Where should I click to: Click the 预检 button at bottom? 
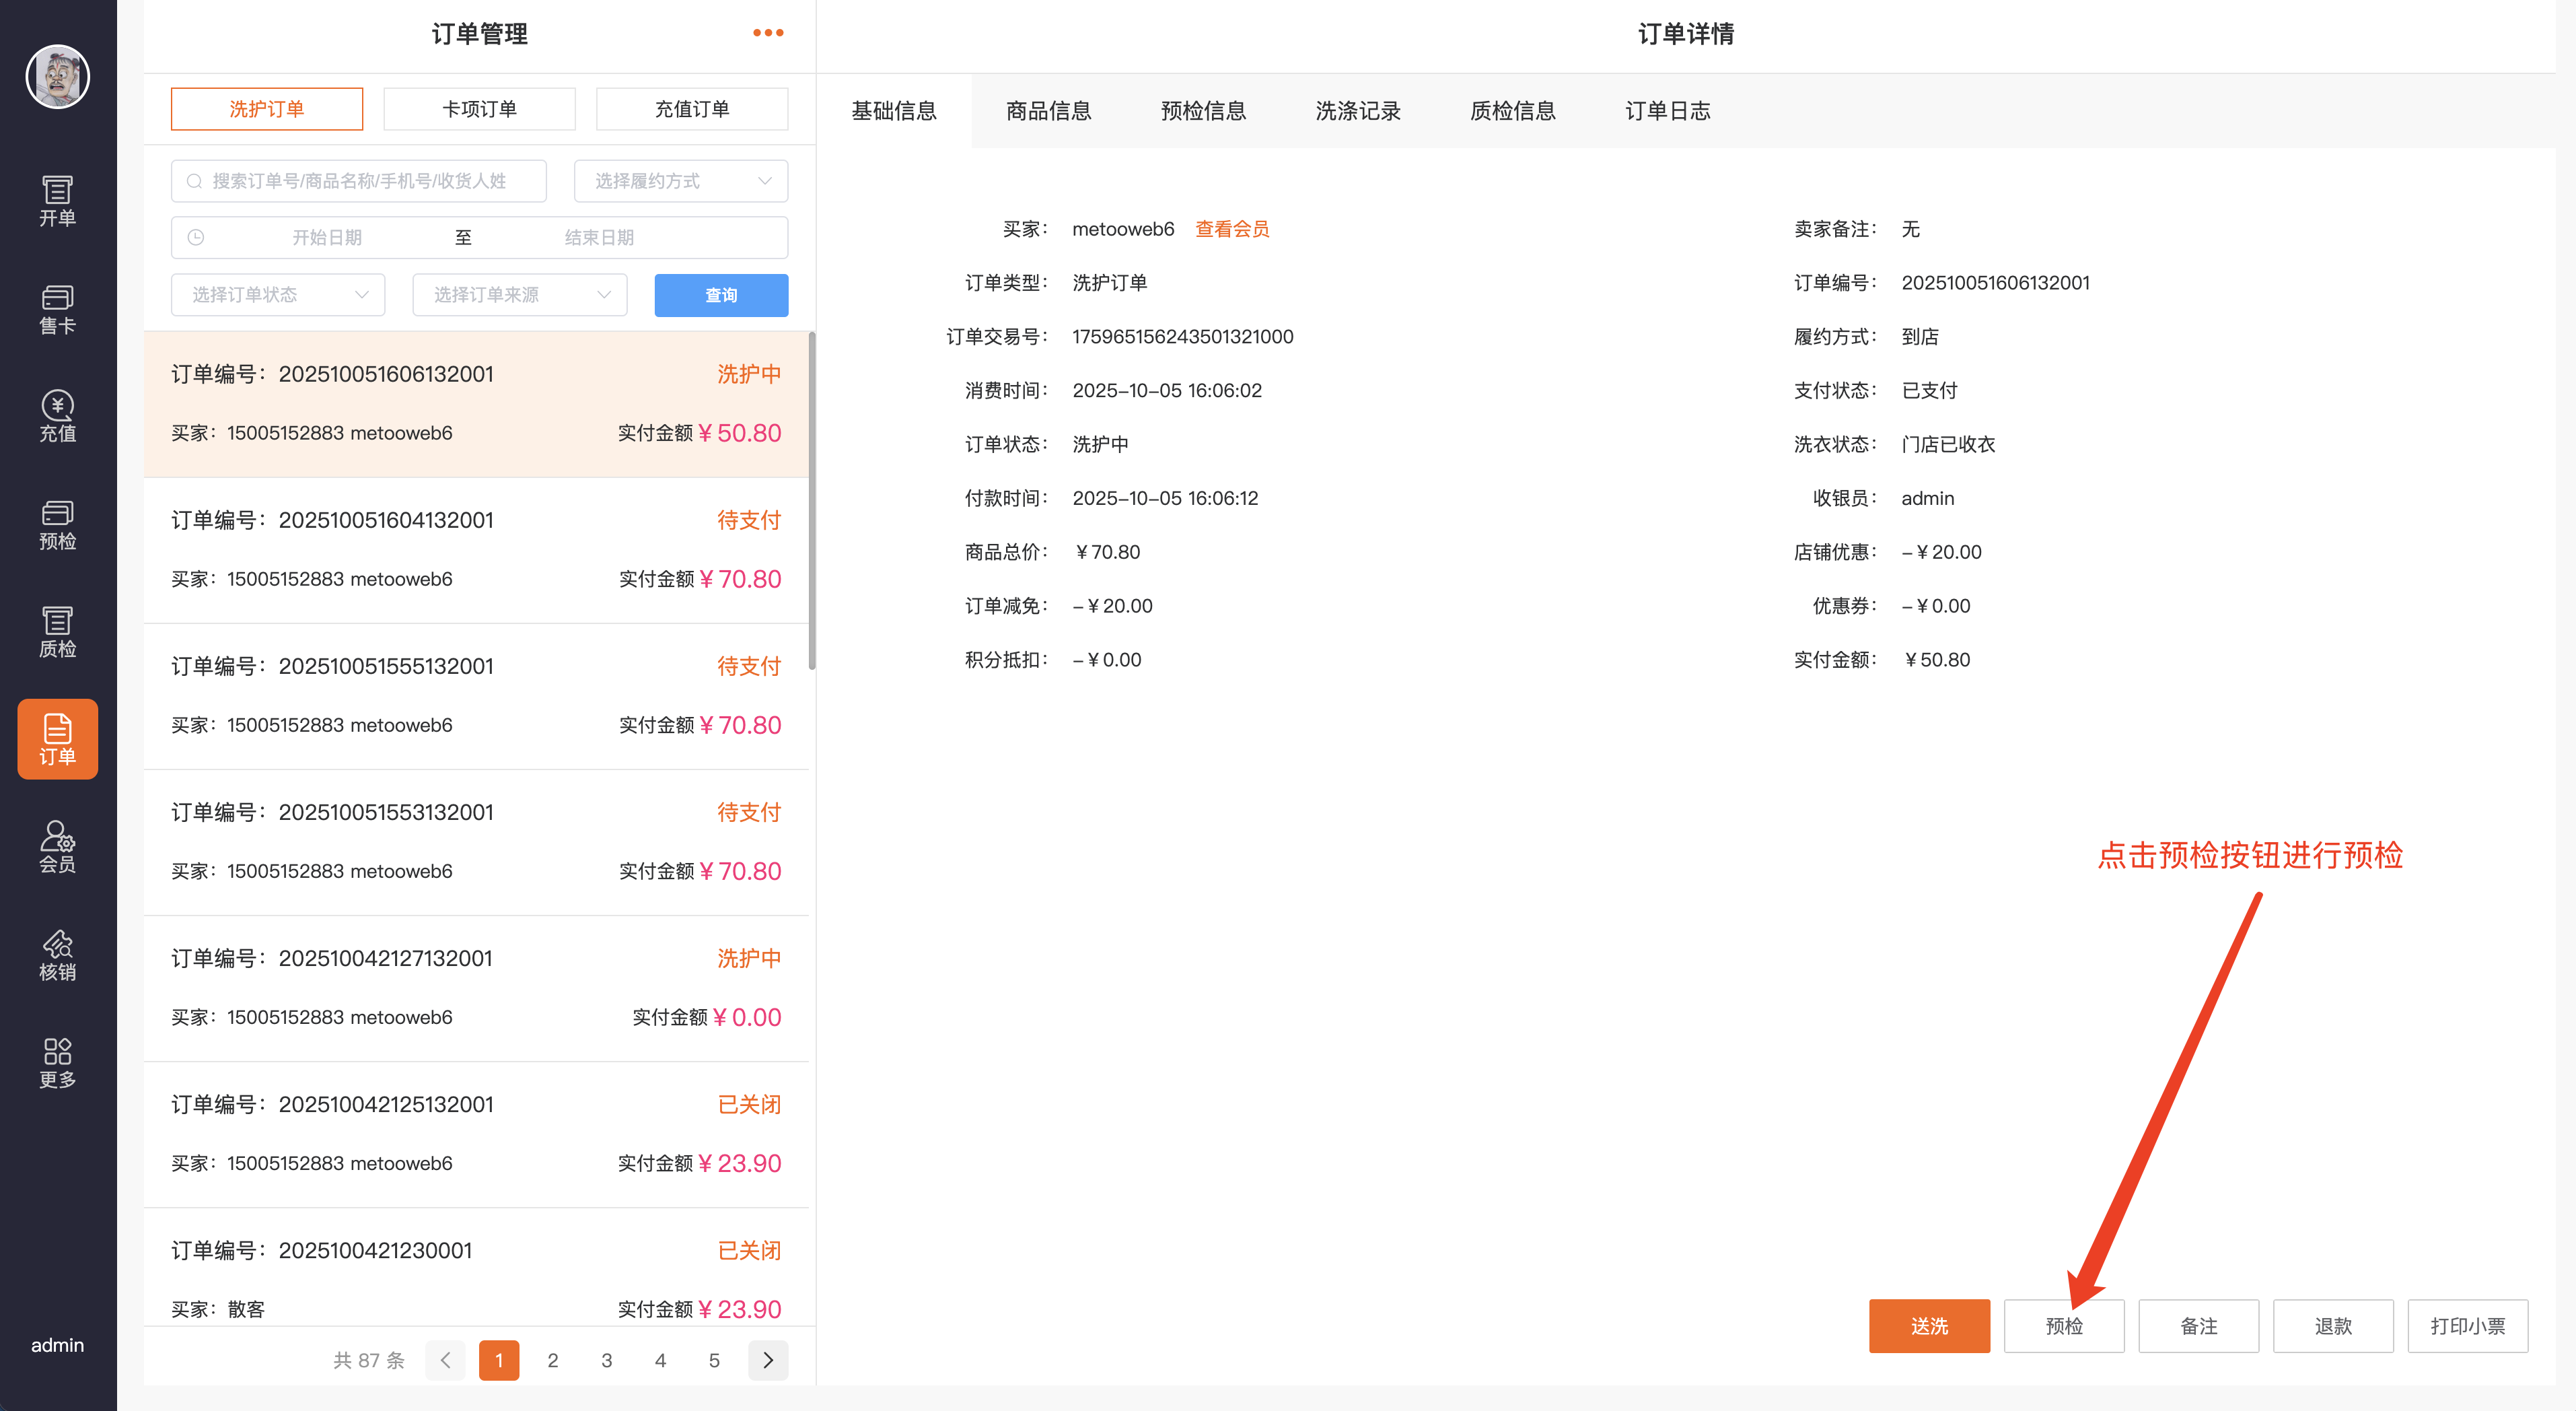[2063, 1326]
